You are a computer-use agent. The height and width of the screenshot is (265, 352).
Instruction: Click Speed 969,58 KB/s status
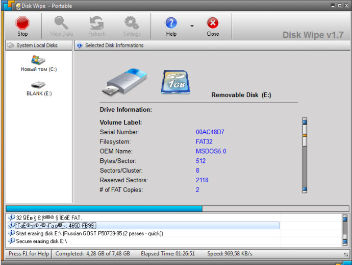pos(230,254)
